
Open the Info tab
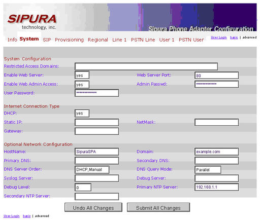coord(12,40)
